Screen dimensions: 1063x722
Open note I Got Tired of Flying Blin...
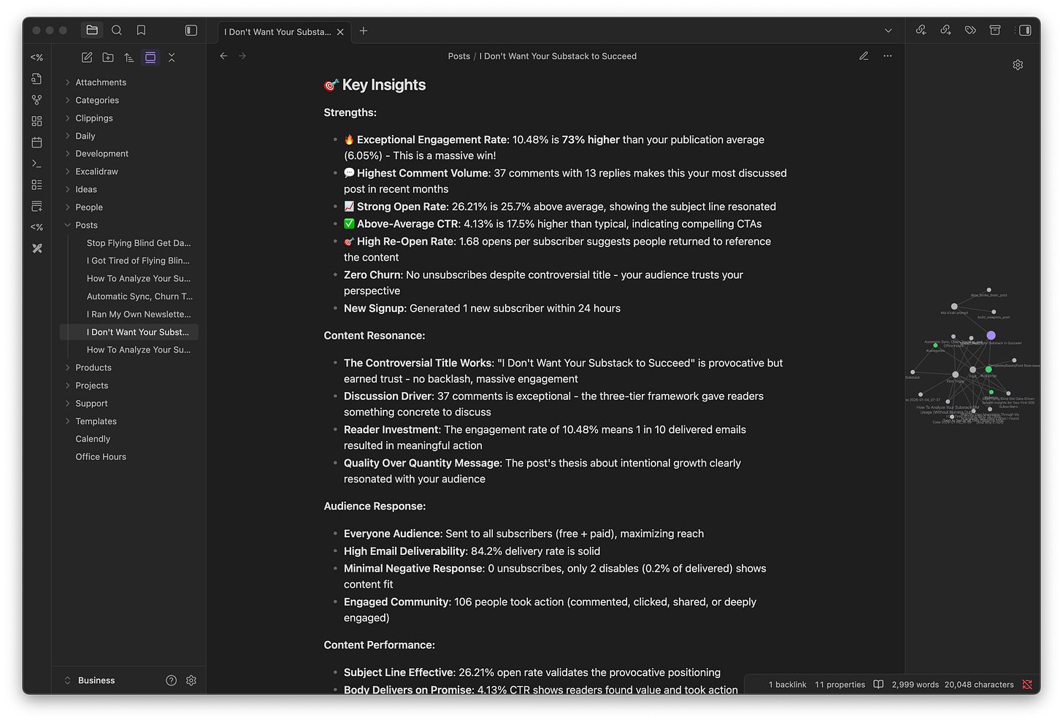(x=139, y=261)
